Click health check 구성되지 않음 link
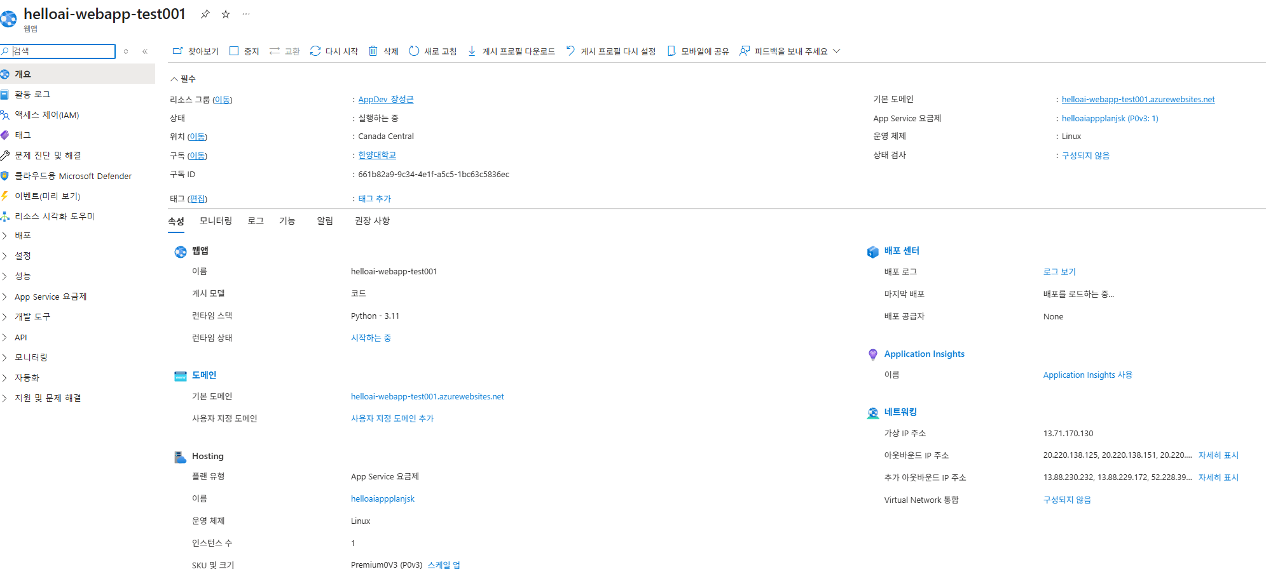Viewport: 1266px width, 581px height. [1085, 156]
